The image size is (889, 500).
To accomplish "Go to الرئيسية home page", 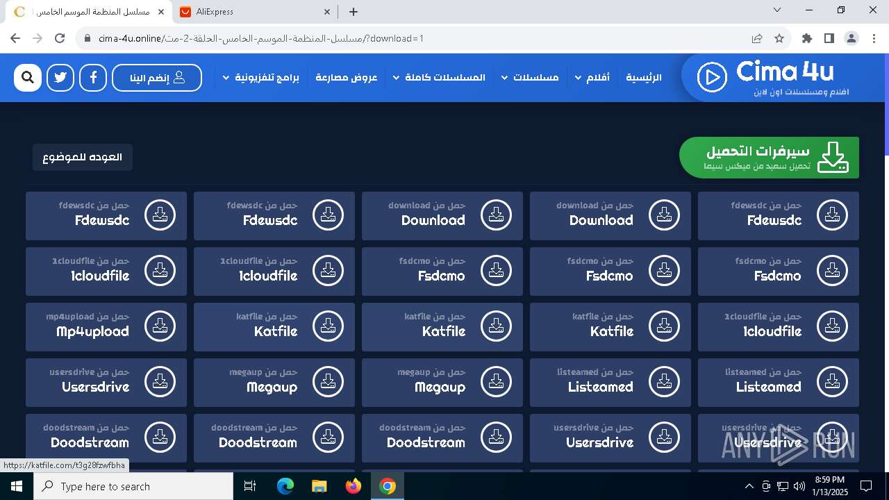I will [x=644, y=78].
